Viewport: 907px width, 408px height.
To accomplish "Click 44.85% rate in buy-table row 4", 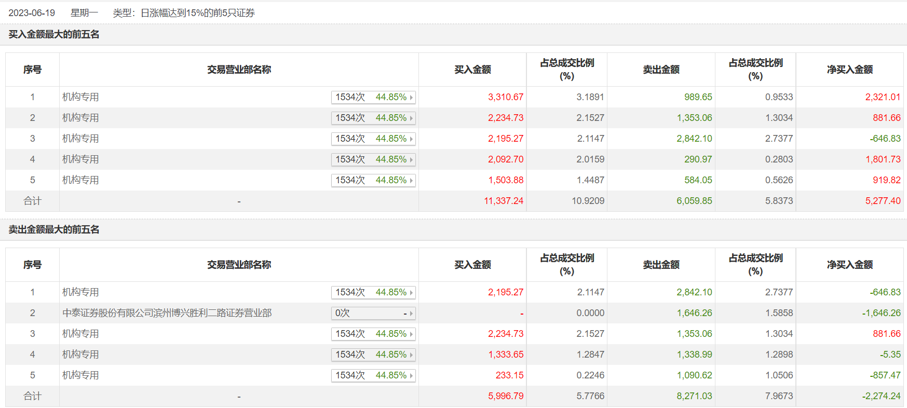I will (391, 159).
